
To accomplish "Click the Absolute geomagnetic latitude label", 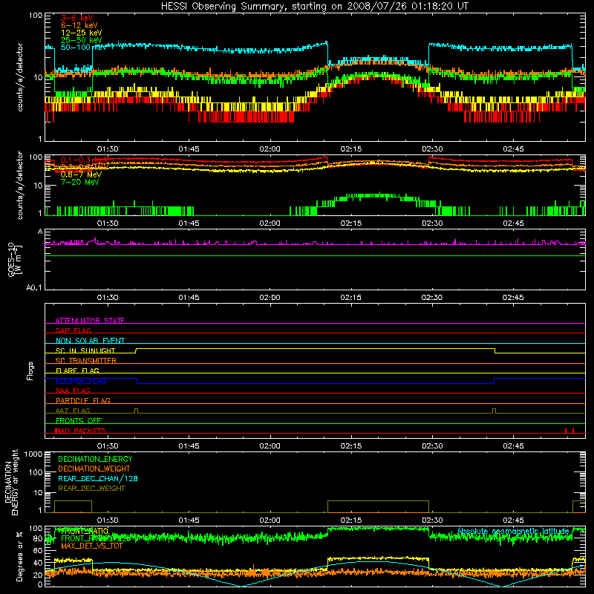I will [x=513, y=532].
